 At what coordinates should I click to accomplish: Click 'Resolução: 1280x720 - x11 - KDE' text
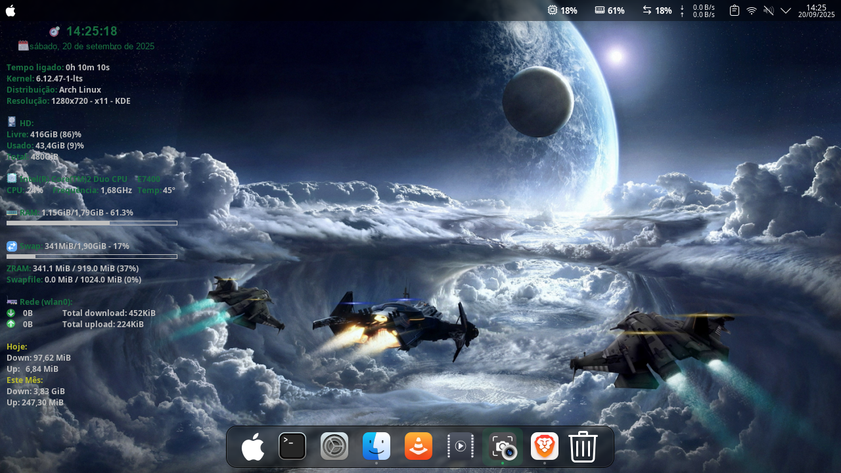click(x=69, y=101)
